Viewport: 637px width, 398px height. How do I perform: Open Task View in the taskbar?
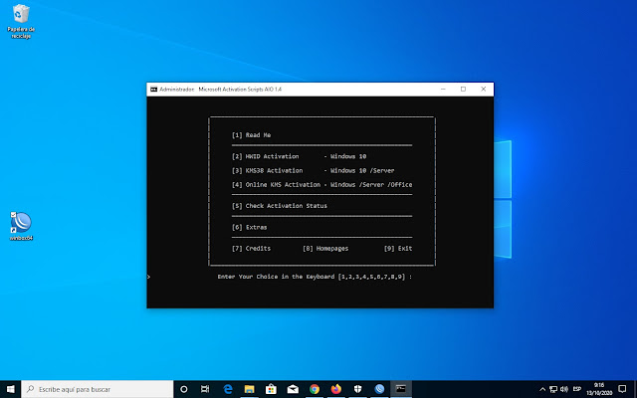pos(205,389)
